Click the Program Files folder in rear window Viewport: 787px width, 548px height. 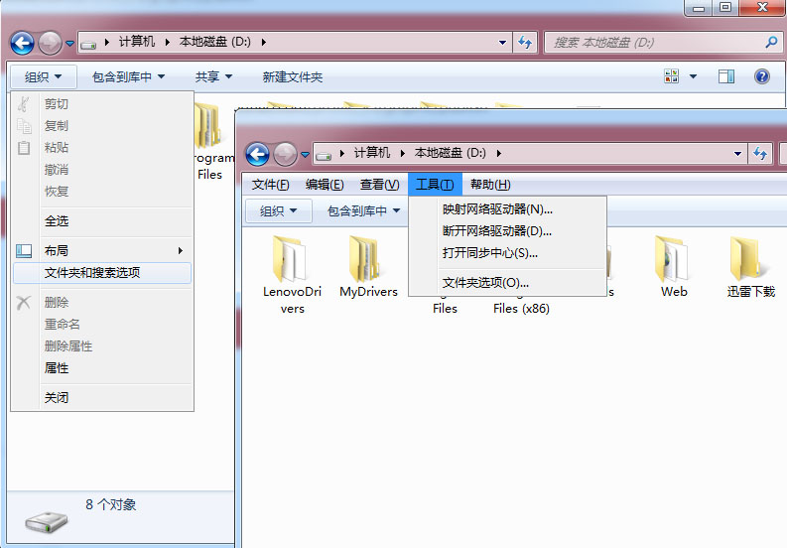tap(210, 142)
